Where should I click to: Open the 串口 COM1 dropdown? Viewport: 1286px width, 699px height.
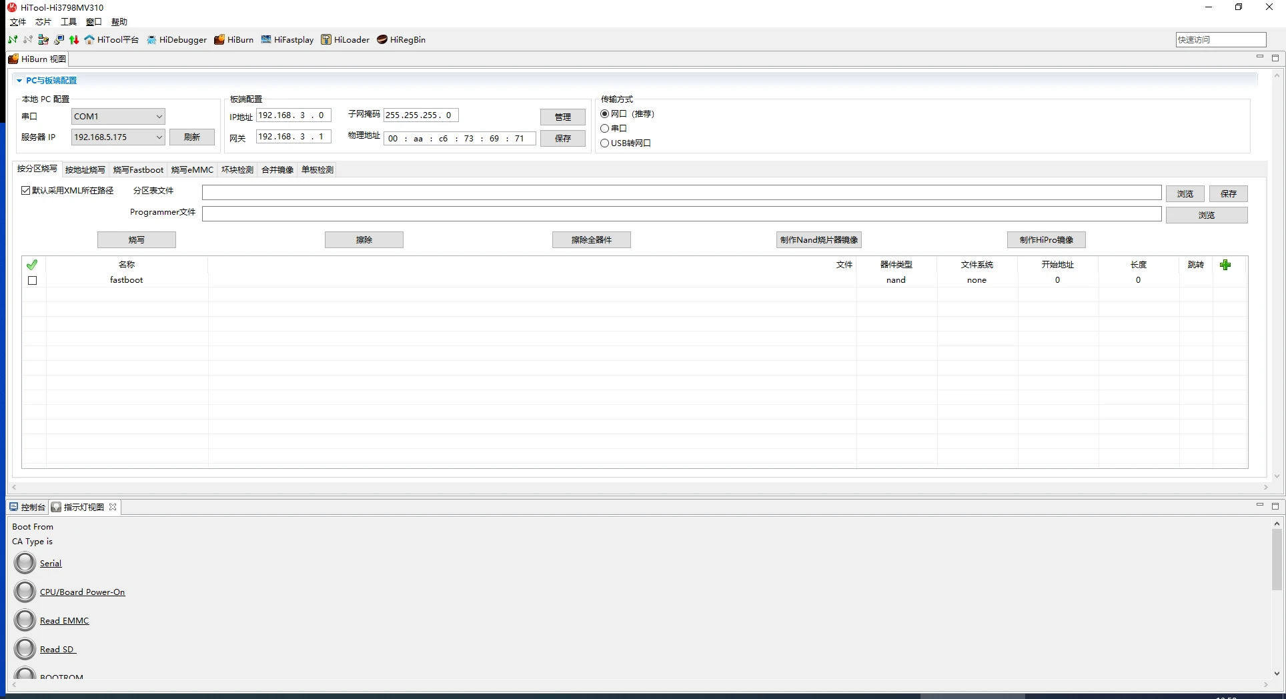pyautogui.click(x=118, y=117)
